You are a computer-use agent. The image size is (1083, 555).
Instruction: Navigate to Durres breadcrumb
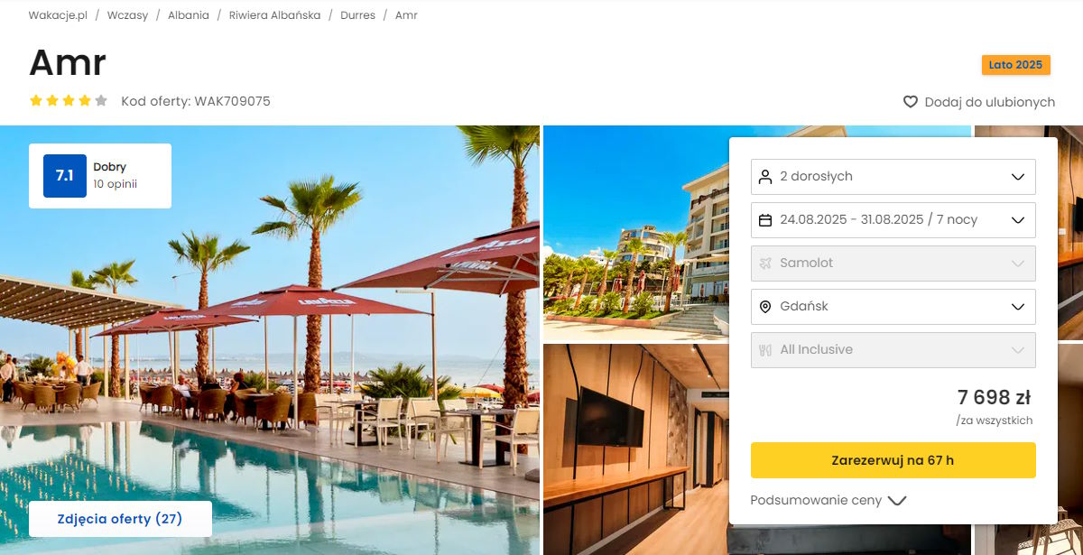(x=358, y=15)
